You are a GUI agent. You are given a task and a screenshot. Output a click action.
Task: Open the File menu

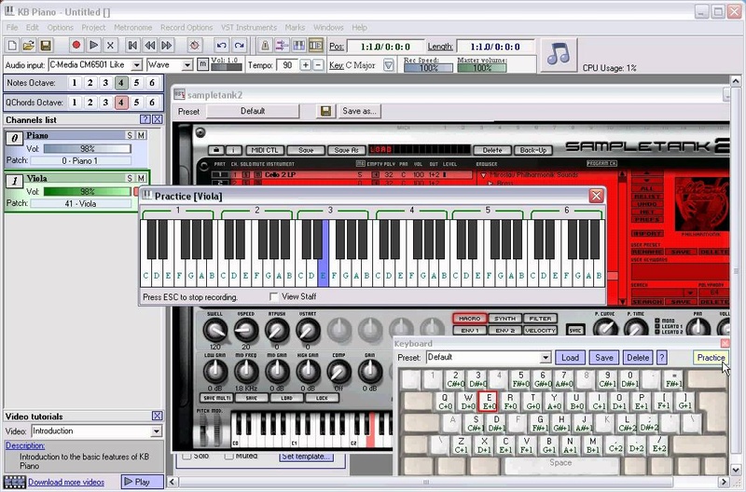(x=12, y=28)
